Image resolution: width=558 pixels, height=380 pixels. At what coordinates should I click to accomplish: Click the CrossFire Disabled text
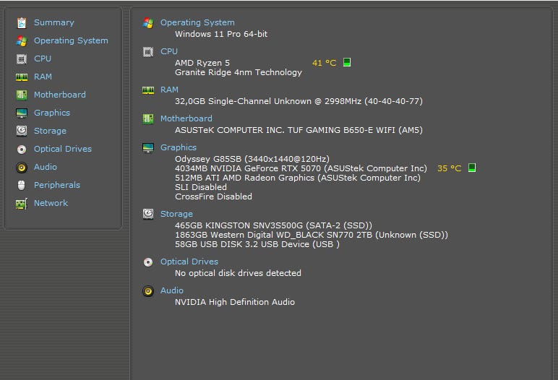pyautogui.click(x=213, y=197)
